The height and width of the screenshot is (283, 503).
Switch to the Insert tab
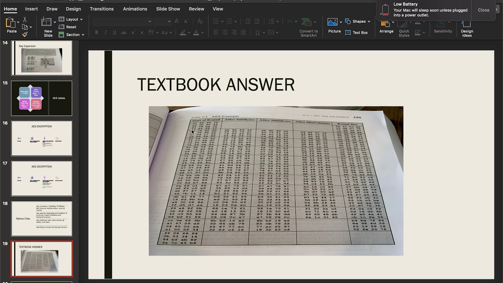coord(31,9)
